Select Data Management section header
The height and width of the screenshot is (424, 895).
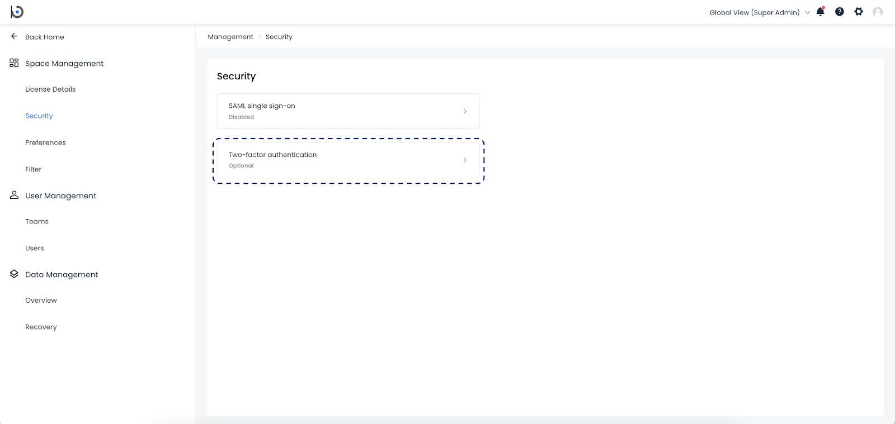62,274
